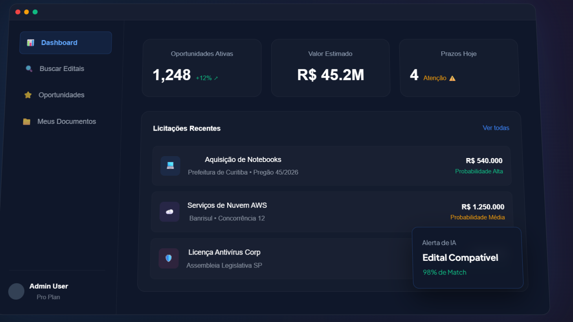This screenshot has height=322, width=573.
Task: Select the cloud icon for Serviços de Nuvem AWS
Action: tap(169, 212)
